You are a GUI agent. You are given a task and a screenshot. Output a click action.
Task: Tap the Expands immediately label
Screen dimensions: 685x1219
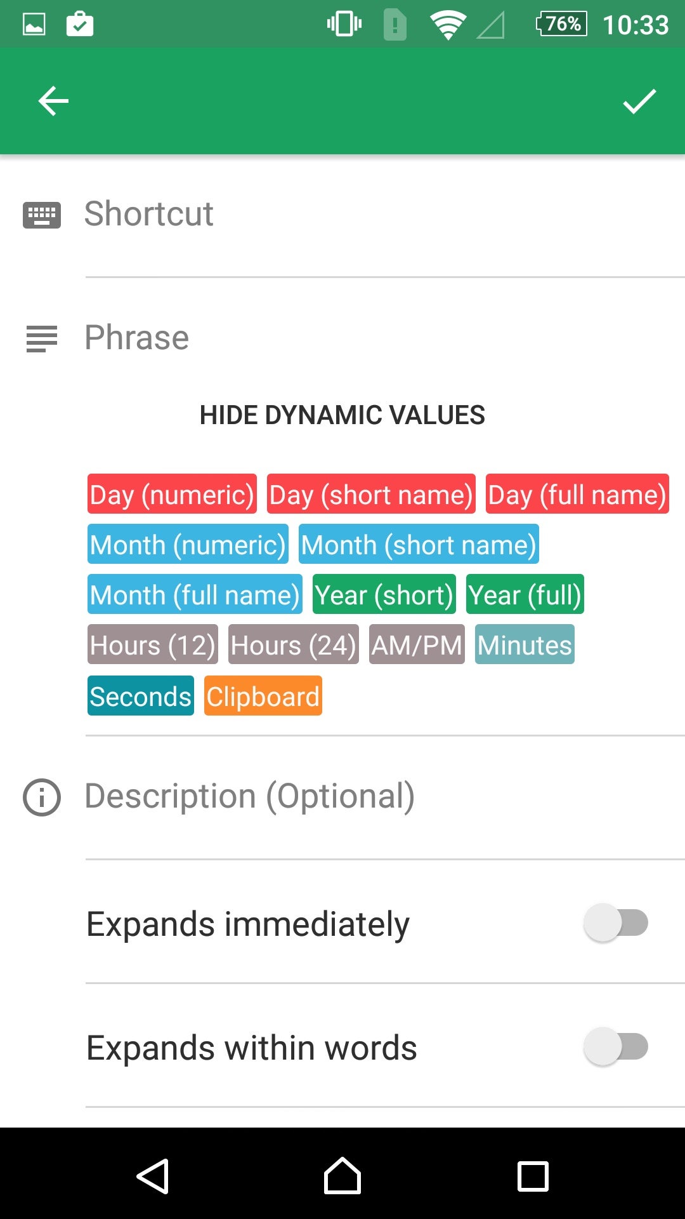pyautogui.click(x=248, y=924)
